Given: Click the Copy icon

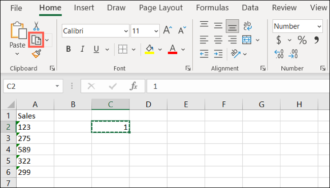Looking at the screenshot, I should pos(36,40).
